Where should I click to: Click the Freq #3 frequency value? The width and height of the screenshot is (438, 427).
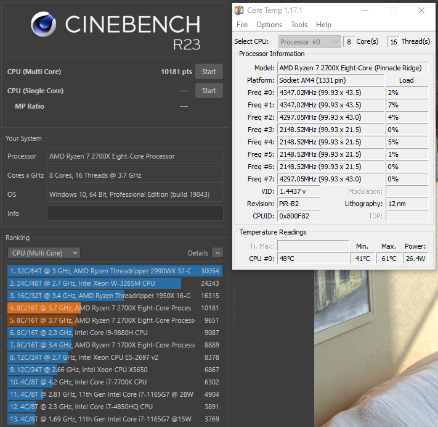tap(331, 130)
